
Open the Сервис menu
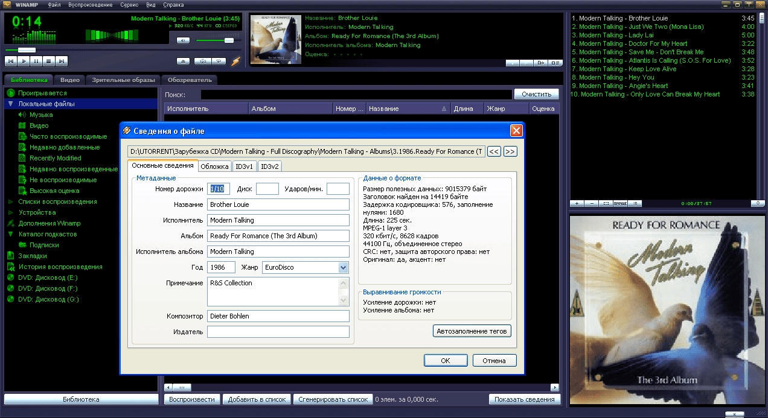129,5
